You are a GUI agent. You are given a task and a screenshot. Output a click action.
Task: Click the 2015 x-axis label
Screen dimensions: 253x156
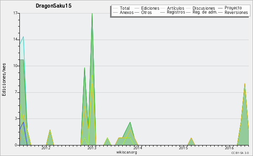[x=183, y=148]
